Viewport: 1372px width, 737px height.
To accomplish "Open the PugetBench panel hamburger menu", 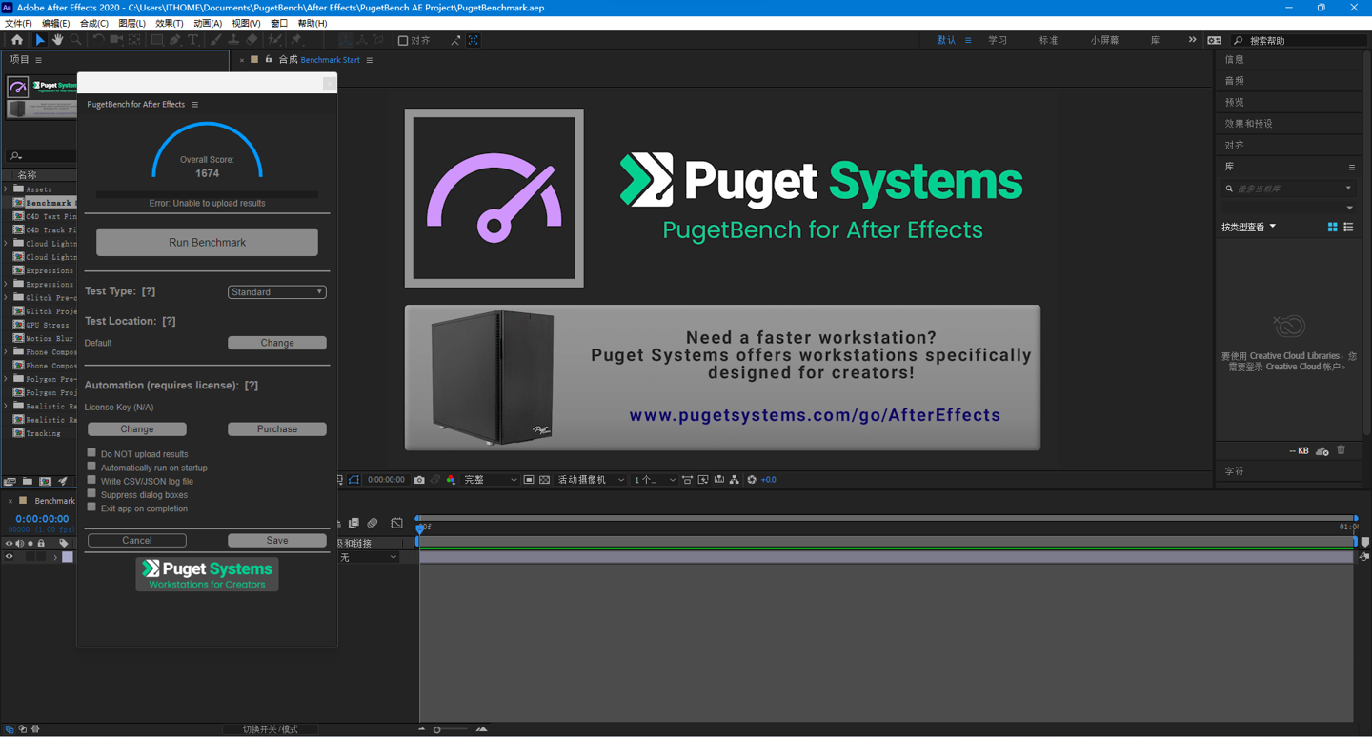I will coord(195,105).
